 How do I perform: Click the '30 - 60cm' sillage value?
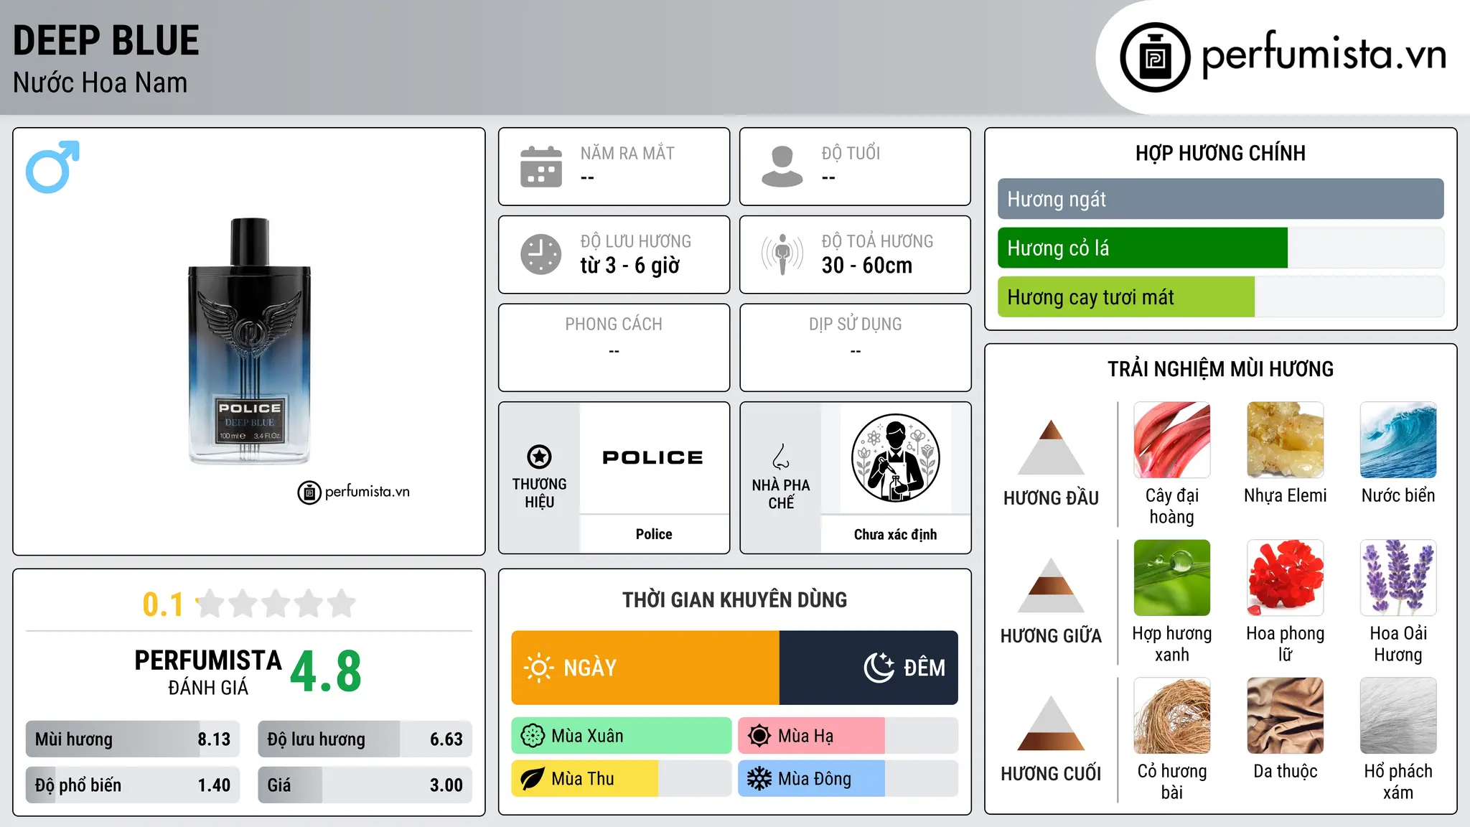(867, 266)
